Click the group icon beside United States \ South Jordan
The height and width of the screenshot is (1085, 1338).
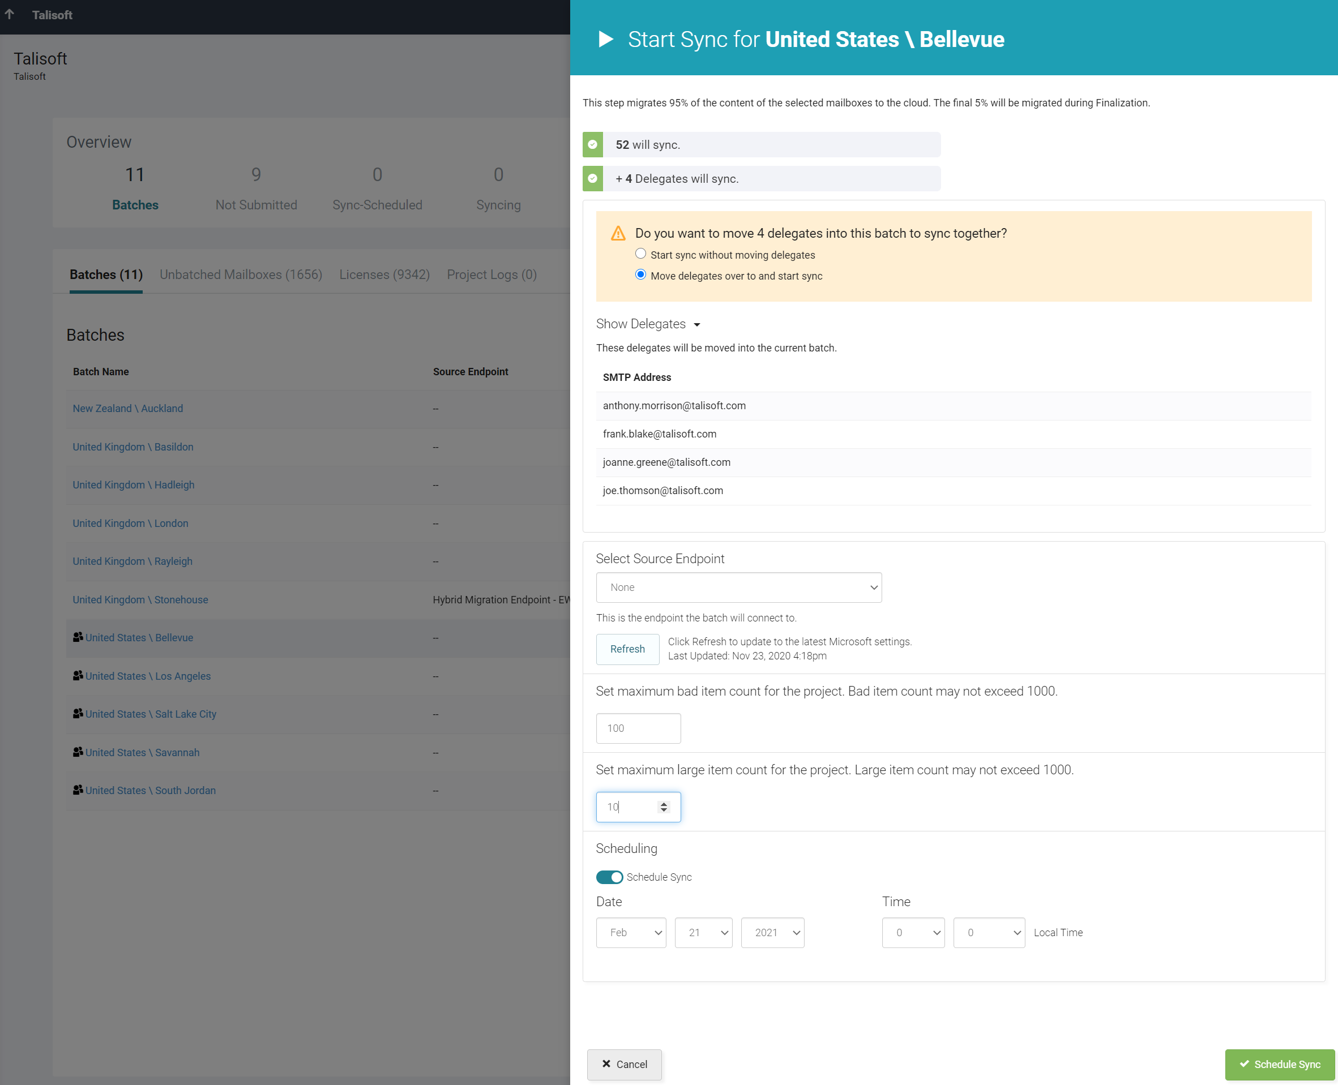pos(78,790)
